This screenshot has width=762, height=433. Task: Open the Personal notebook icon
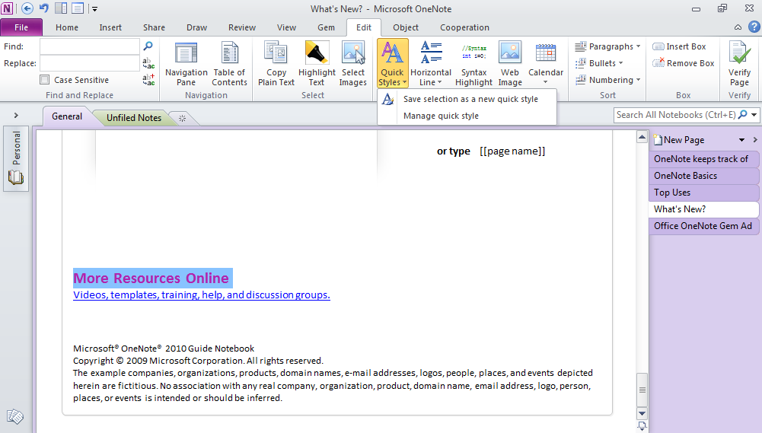coord(16,177)
